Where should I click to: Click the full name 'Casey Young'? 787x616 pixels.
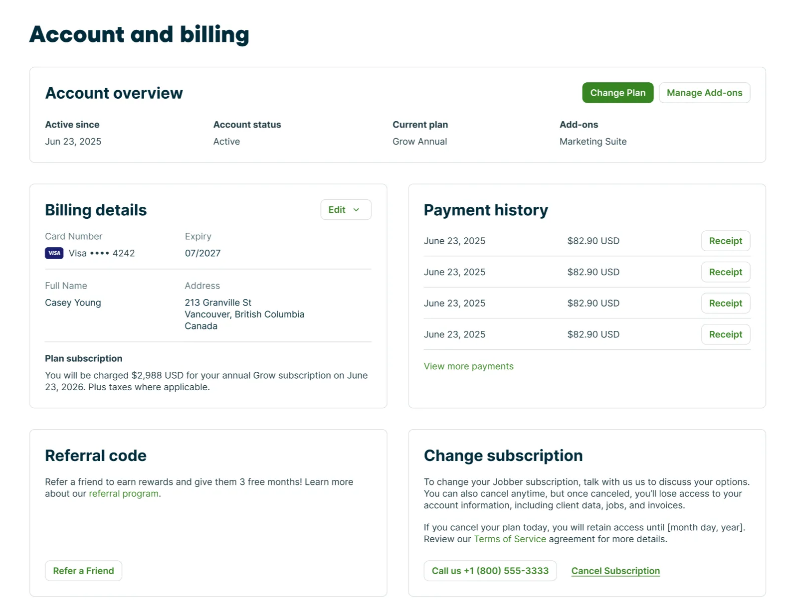coord(73,303)
